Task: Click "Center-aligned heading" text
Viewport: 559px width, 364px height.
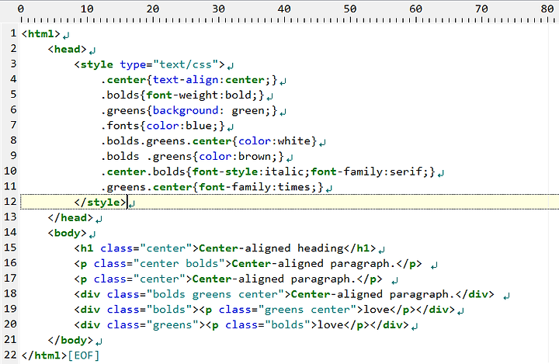Action: [x=271, y=248]
